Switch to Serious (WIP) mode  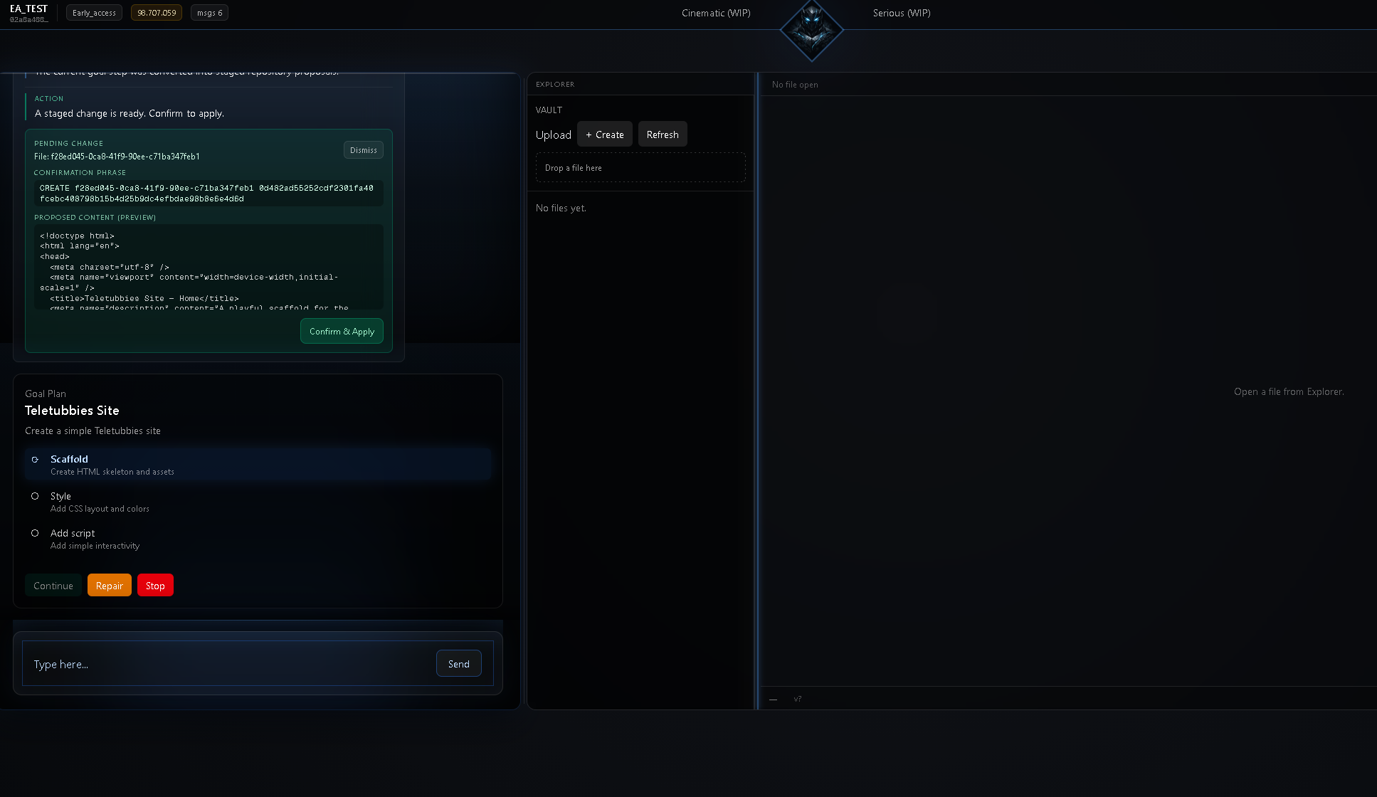click(902, 13)
